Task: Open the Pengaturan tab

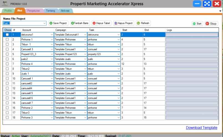Action: 34,11
